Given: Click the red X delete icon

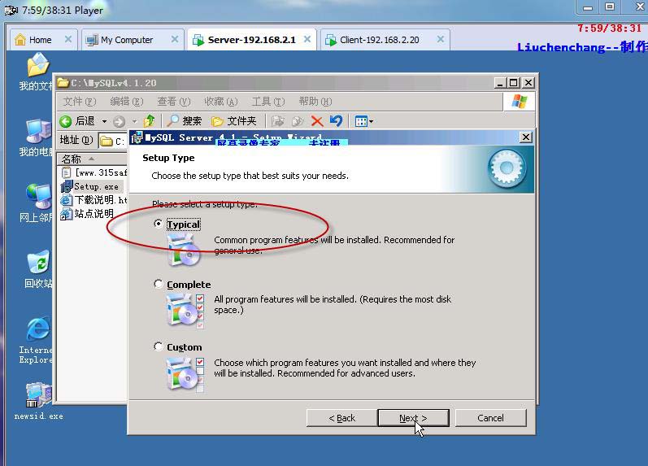Looking at the screenshot, I should (317, 121).
